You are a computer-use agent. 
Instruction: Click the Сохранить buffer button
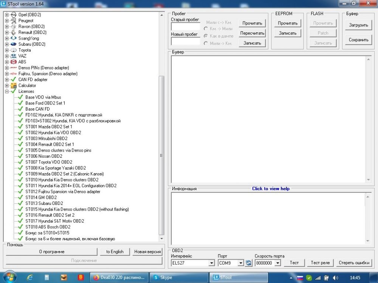click(x=358, y=40)
